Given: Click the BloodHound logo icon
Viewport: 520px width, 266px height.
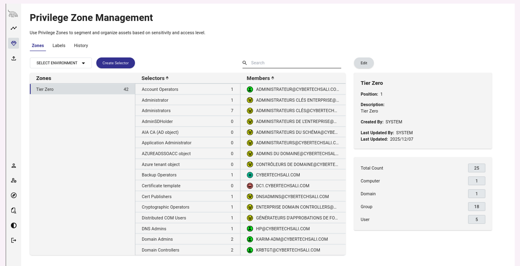Looking at the screenshot, I should [13, 14].
